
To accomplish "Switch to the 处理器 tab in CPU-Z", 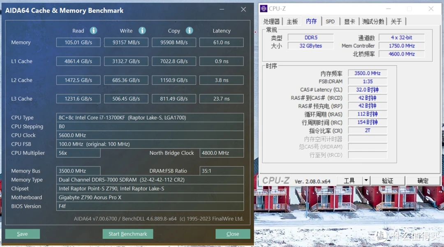I will (x=271, y=21).
